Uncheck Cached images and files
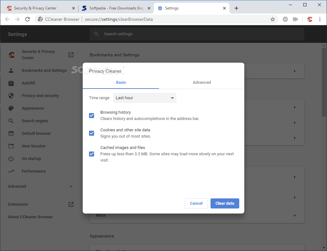The width and height of the screenshot is (327, 251). pos(91,154)
